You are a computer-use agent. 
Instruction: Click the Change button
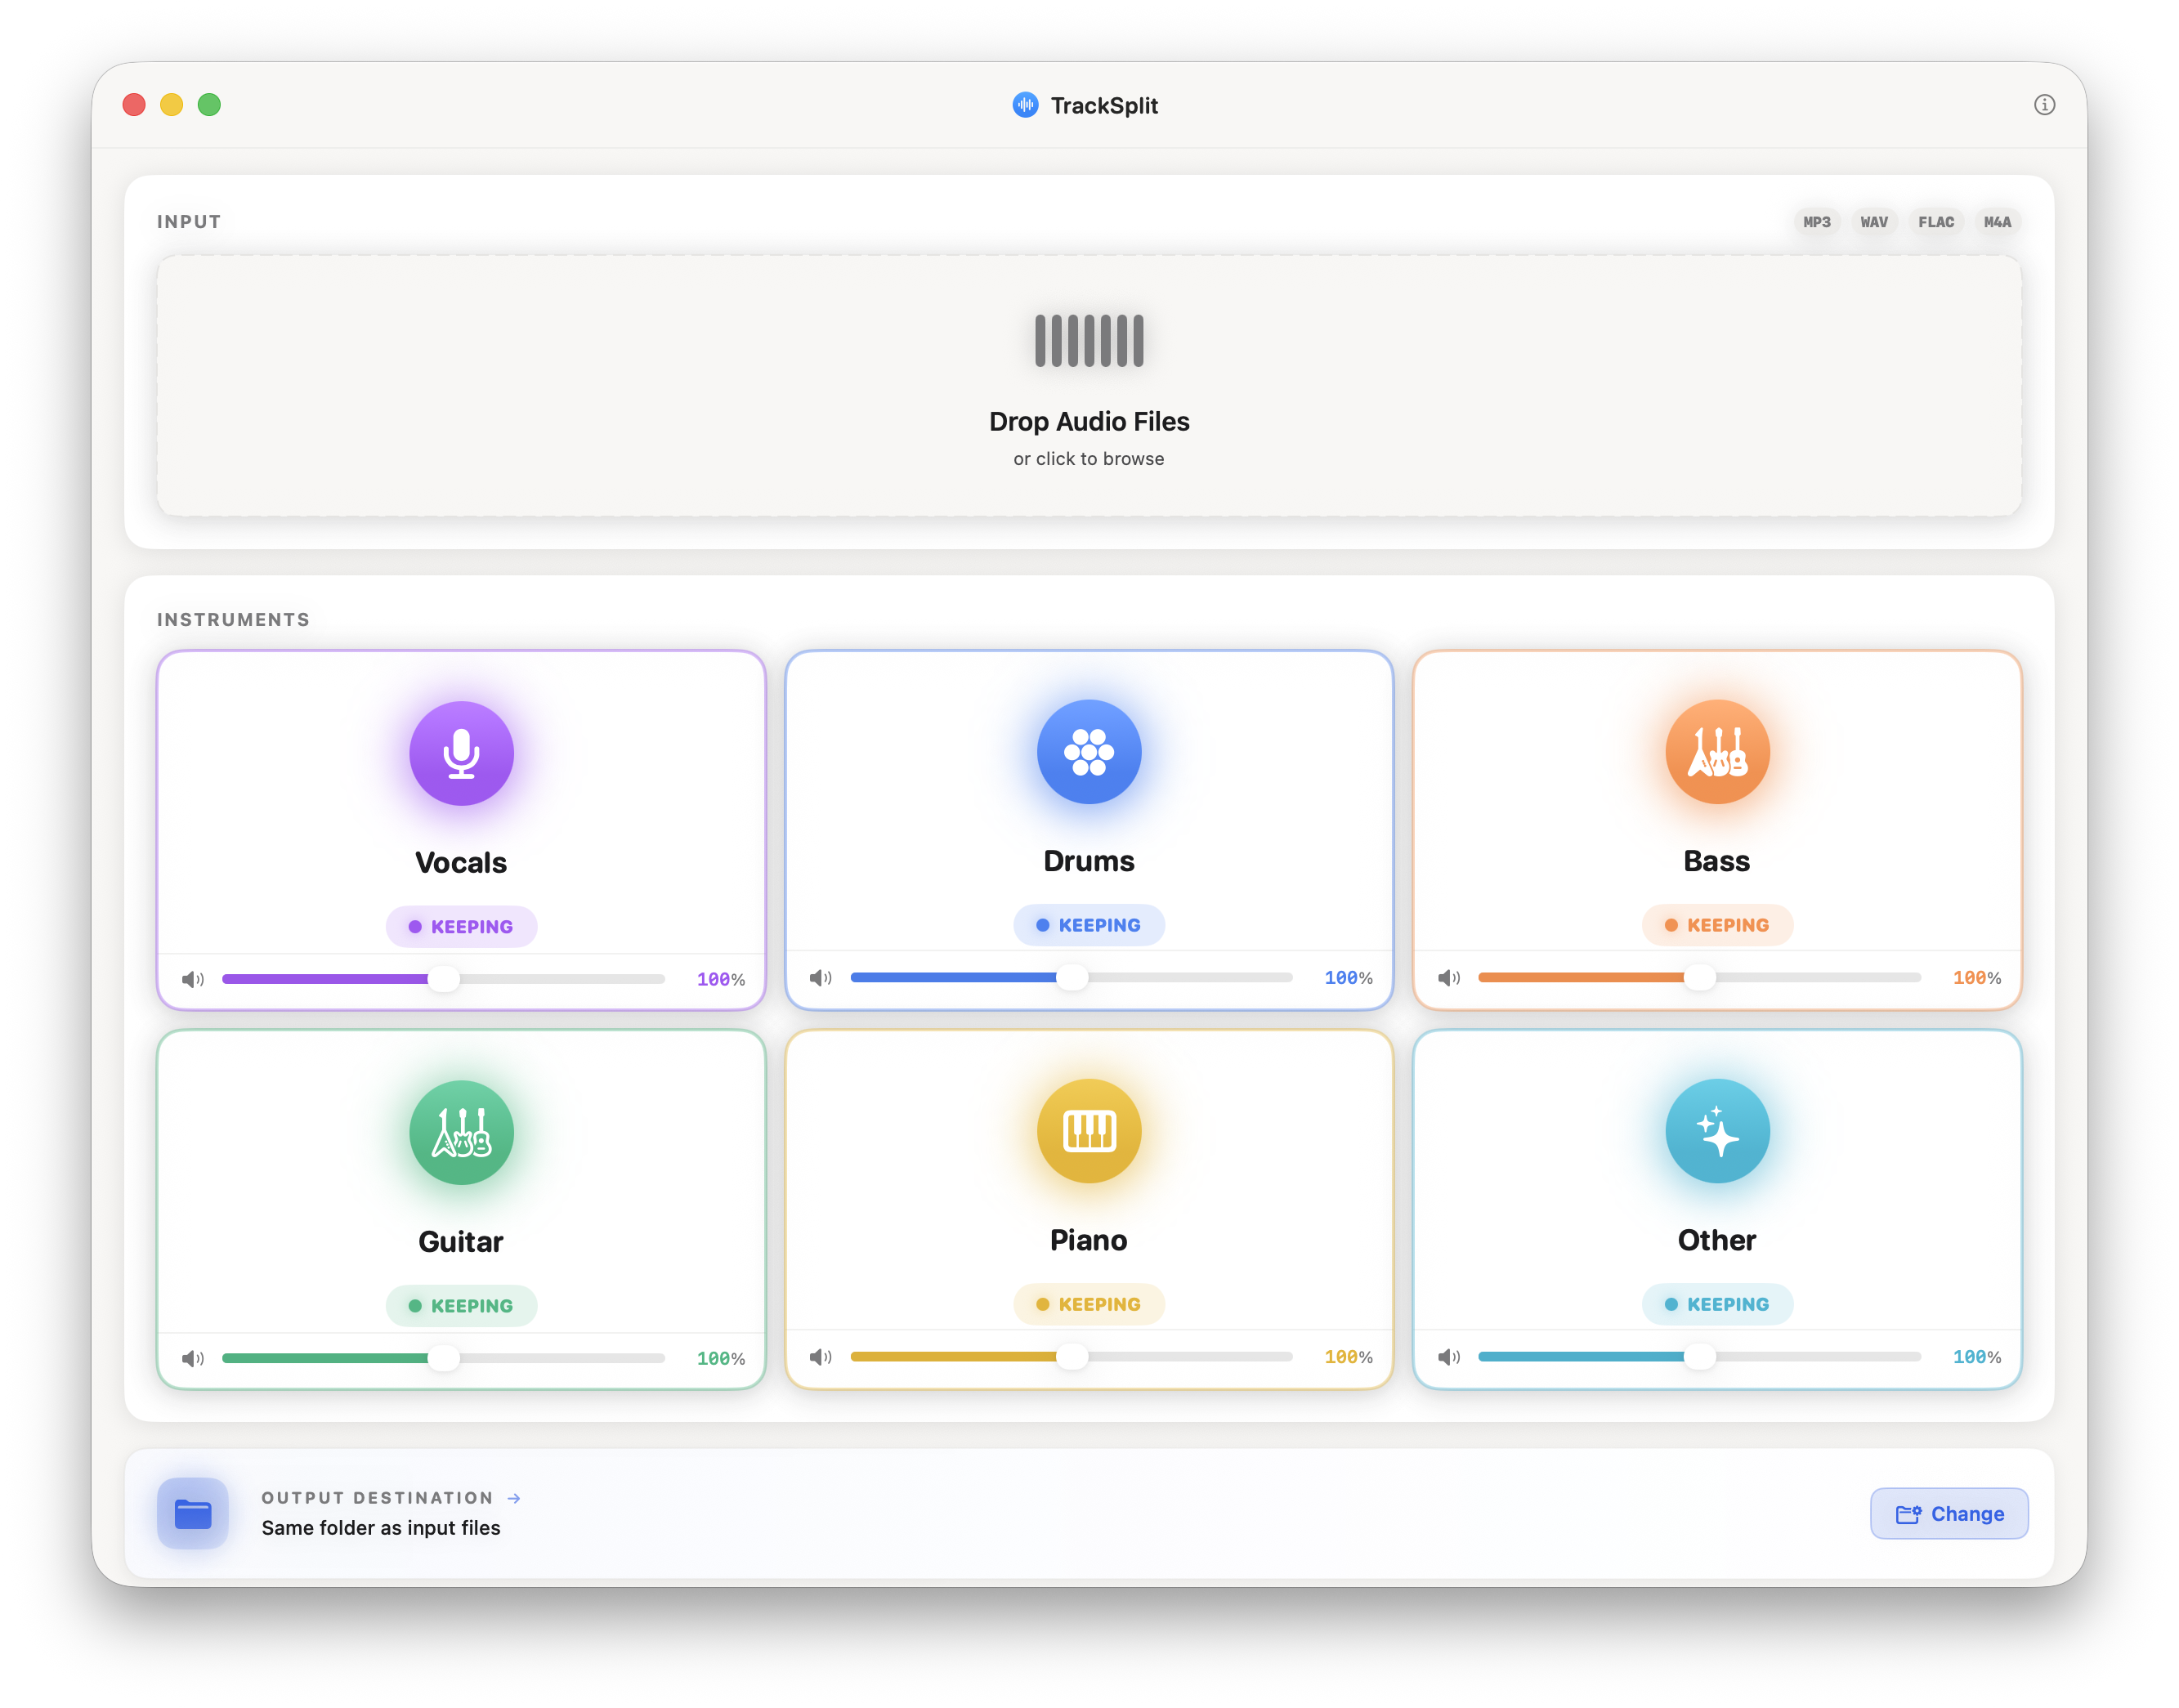(x=1948, y=1513)
